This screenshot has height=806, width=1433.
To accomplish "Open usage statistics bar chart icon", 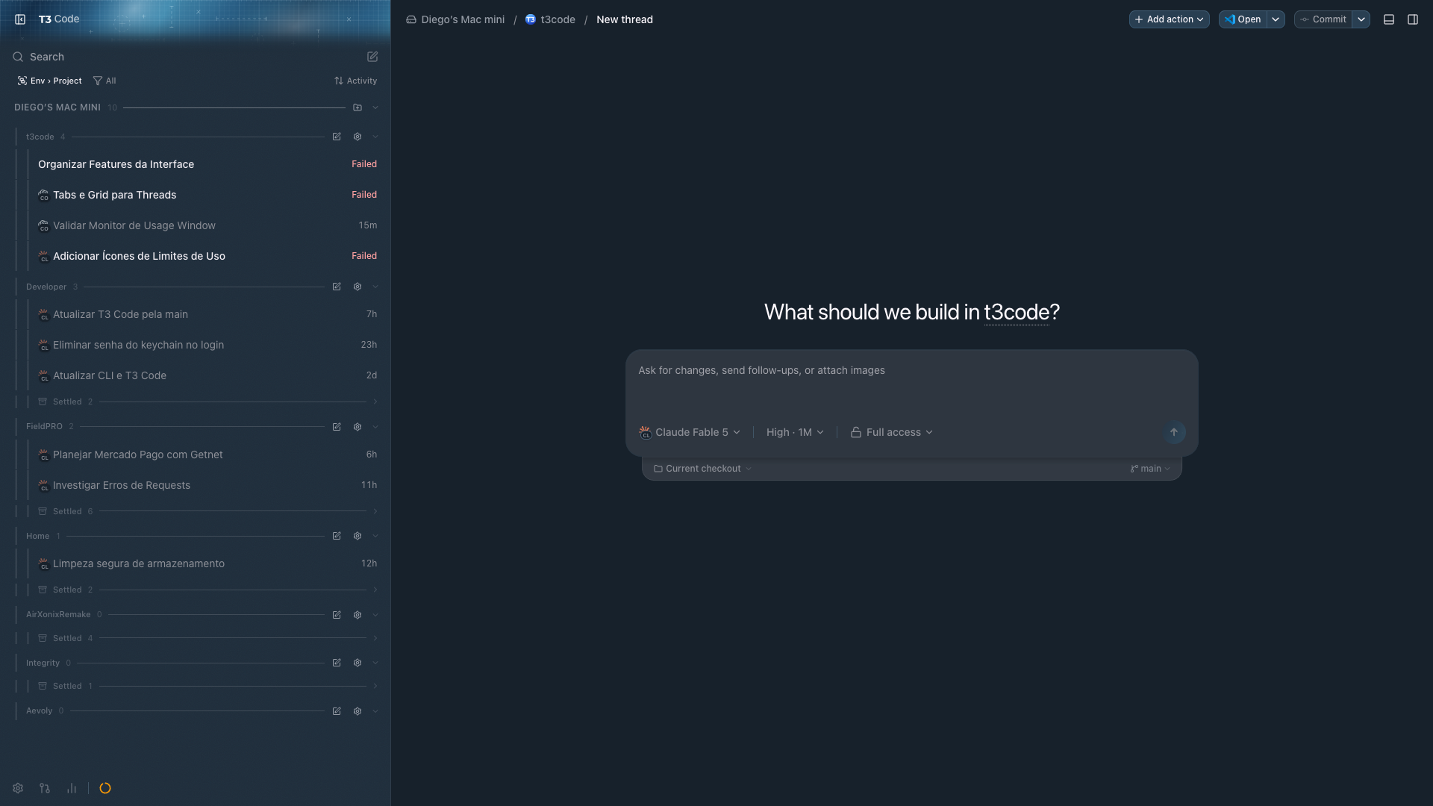I will pyautogui.click(x=72, y=788).
